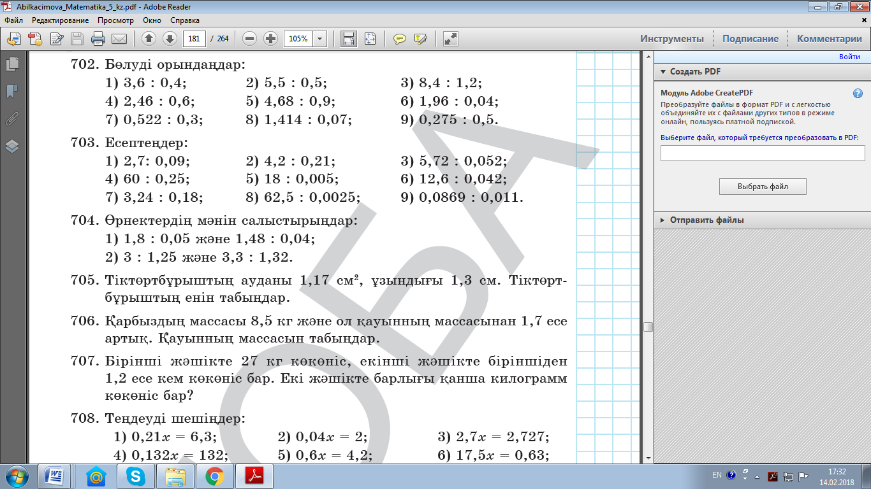The height and width of the screenshot is (489, 871).
Task: Click the edit/sign document toolbar icon
Action: [x=57, y=39]
